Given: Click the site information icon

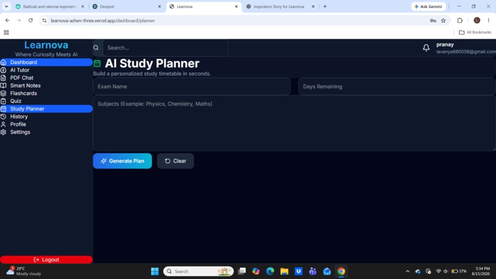Looking at the screenshot, I should coord(44,20).
